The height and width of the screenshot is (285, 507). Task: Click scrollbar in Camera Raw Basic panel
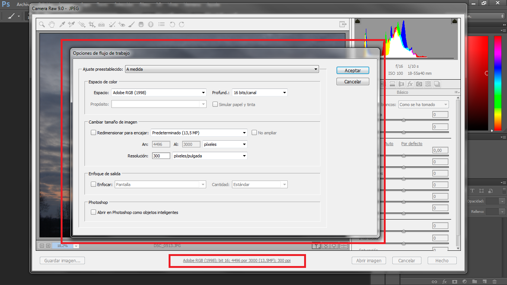(x=458, y=167)
